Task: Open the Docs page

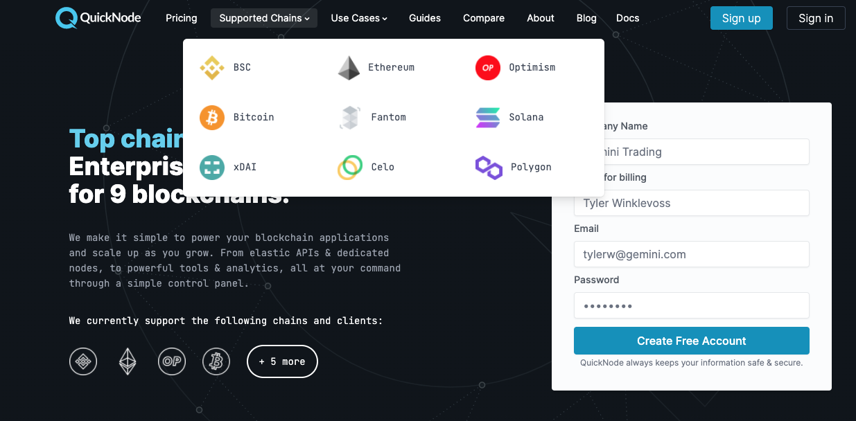Action: [x=628, y=18]
